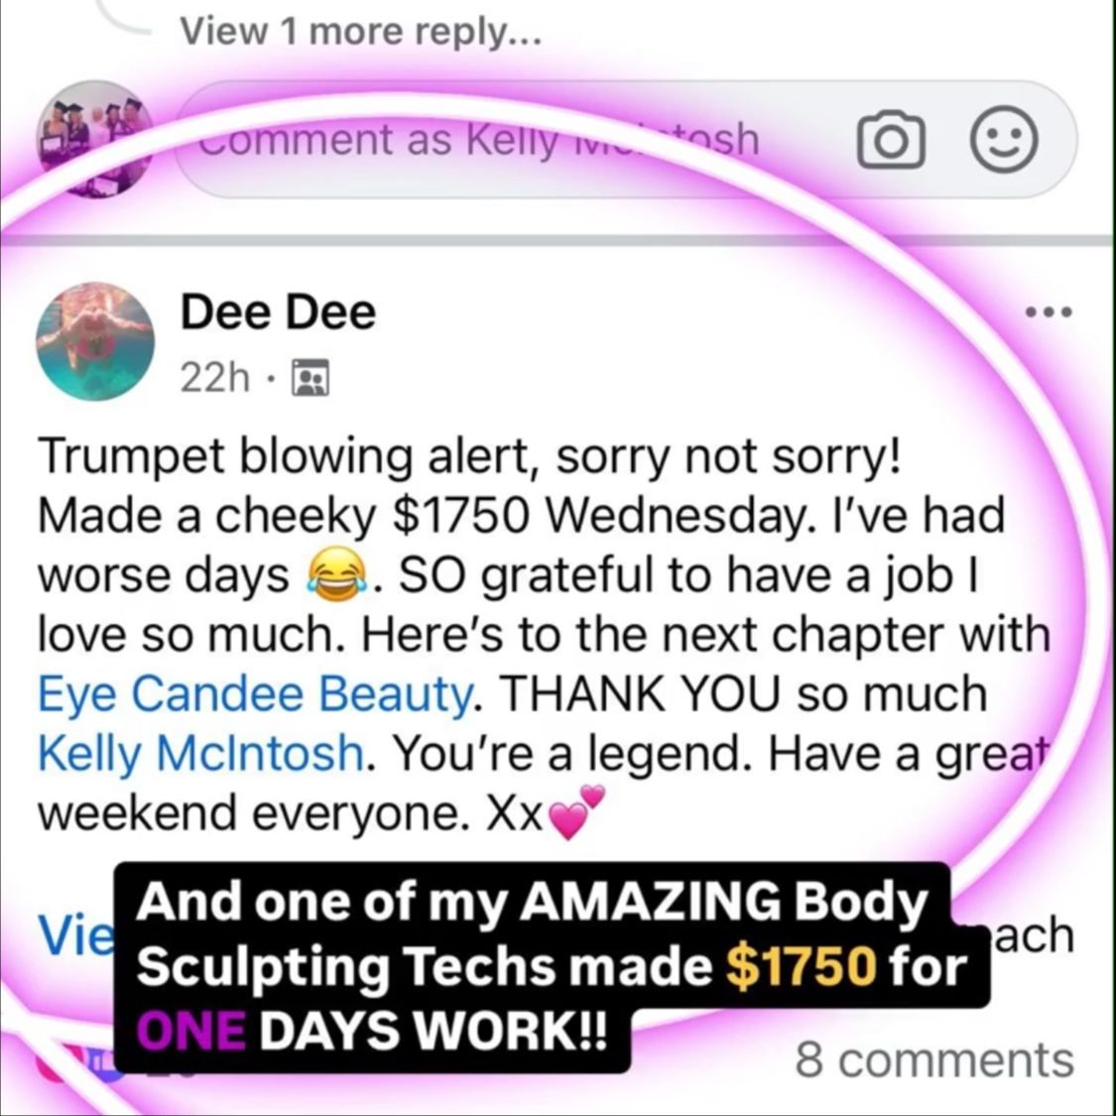The image size is (1116, 1116).
Task: Tap the group audience icon beside 22h
Action: 311,377
